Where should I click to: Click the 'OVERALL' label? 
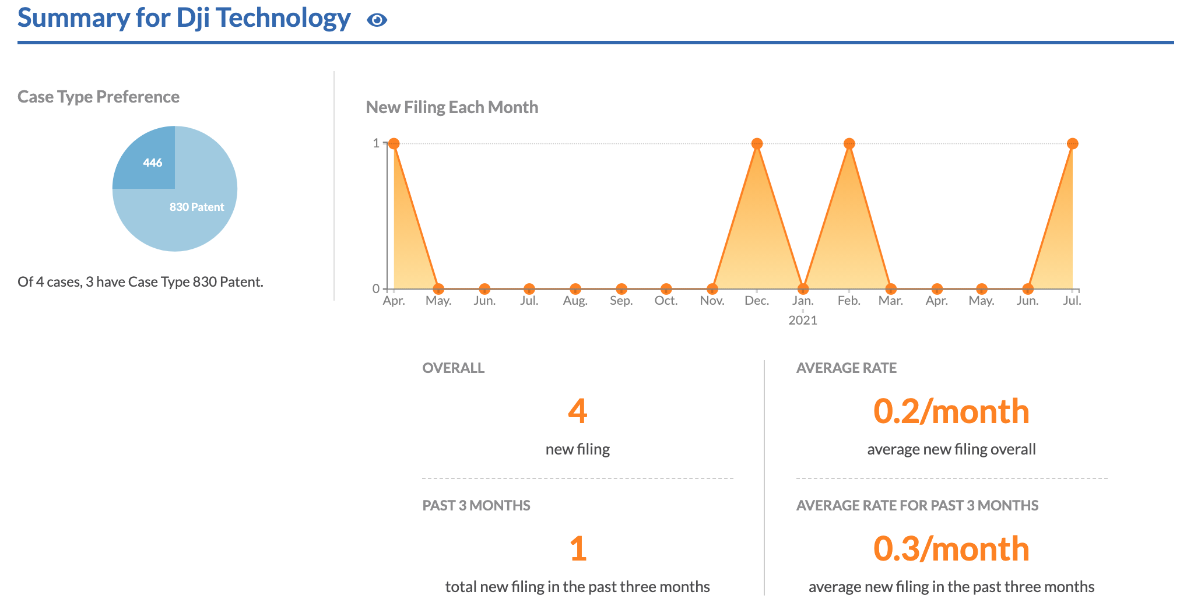point(454,368)
